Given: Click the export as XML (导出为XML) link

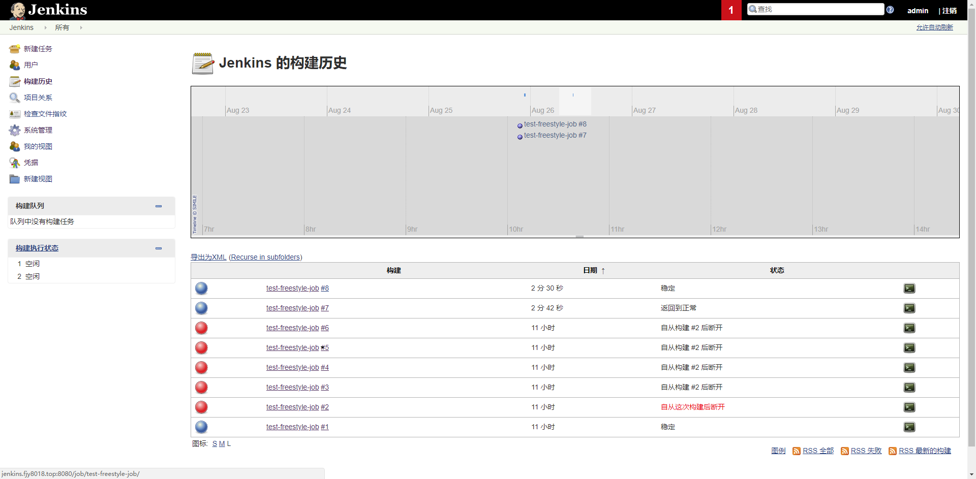Looking at the screenshot, I should coord(208,258).
